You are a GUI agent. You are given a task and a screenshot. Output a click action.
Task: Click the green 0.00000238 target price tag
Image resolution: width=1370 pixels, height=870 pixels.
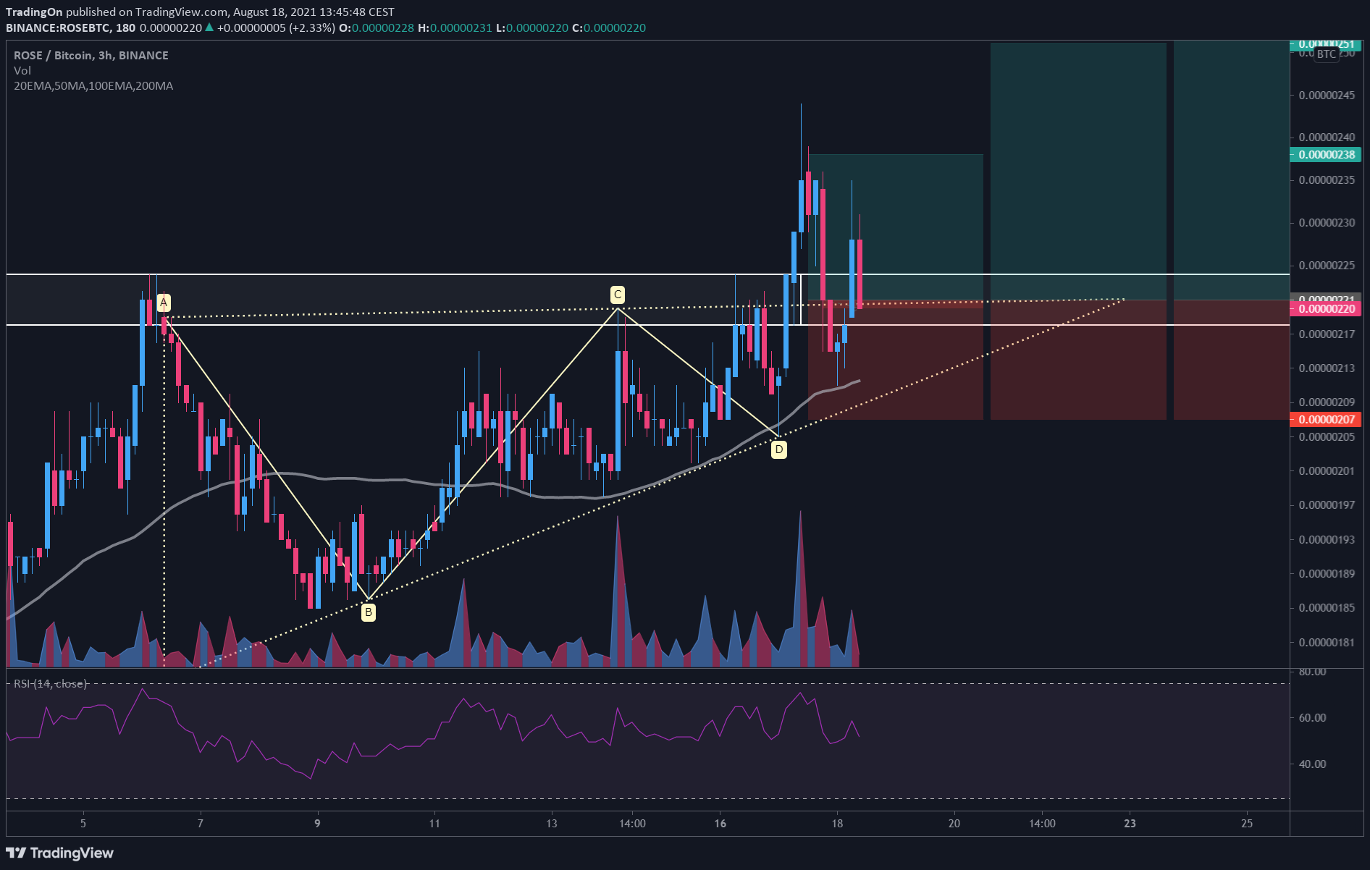point(1326,154)
